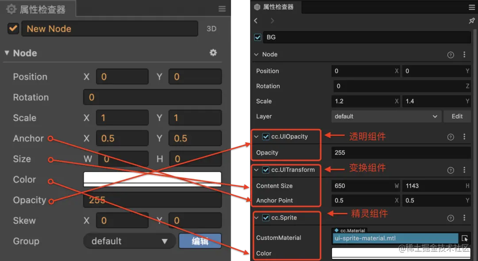Open help for cc.UITransform component

click(451, 170)
